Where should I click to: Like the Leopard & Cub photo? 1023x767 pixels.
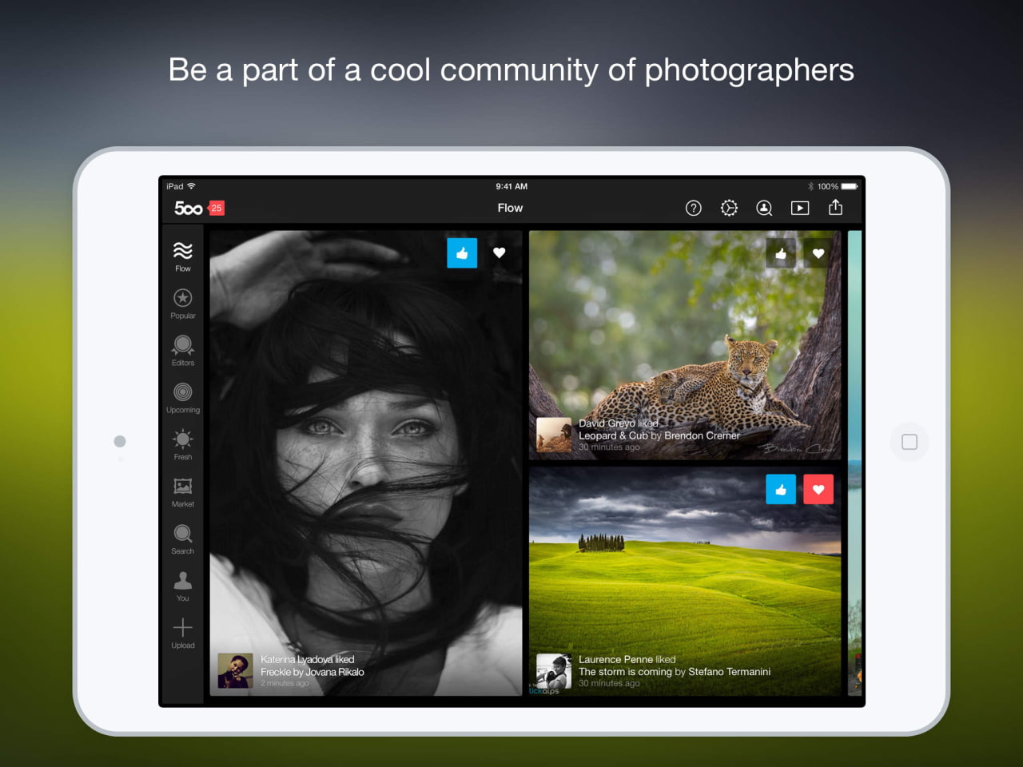pyautogui.click(x=781, y=254)
